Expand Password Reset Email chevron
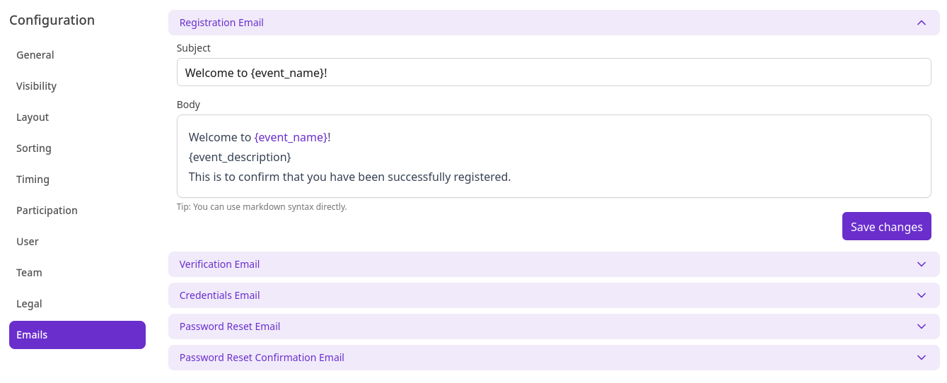Image resolution: width=947 pixels, height=383 pixels. [921, 326]
